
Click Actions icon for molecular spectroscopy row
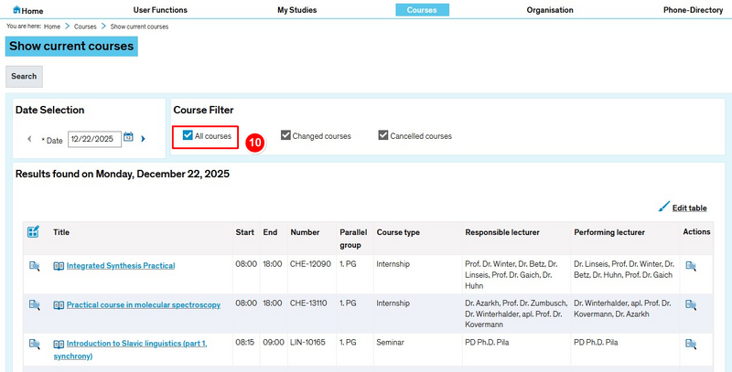tap(691, 304)
